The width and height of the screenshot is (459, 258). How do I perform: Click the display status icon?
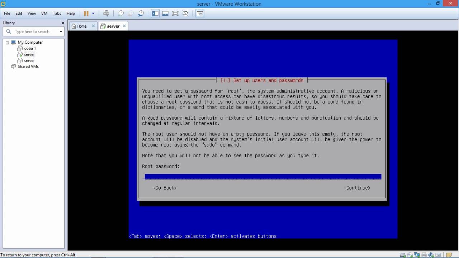point(438,255)
